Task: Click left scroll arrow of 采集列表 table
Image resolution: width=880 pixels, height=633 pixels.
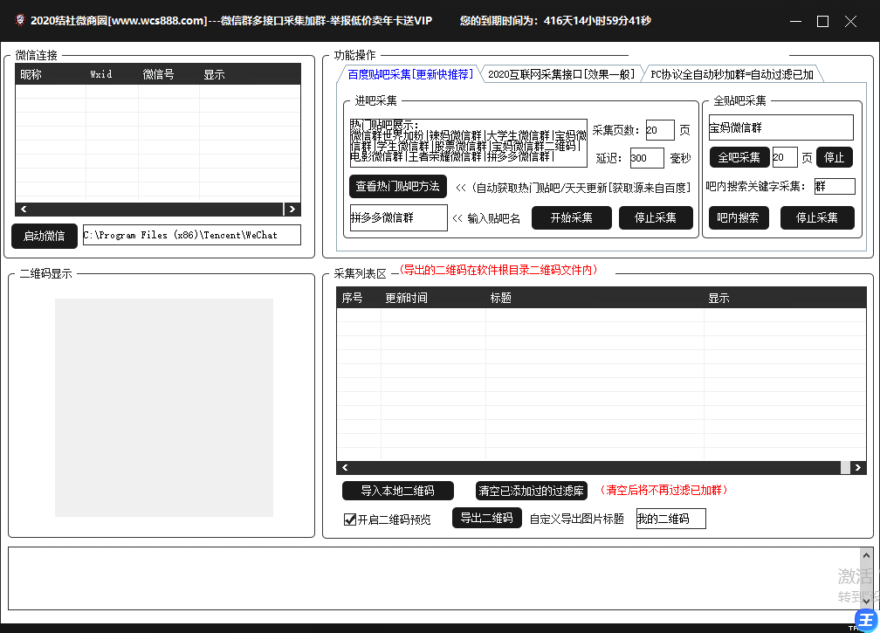Action: coord(345,467)
